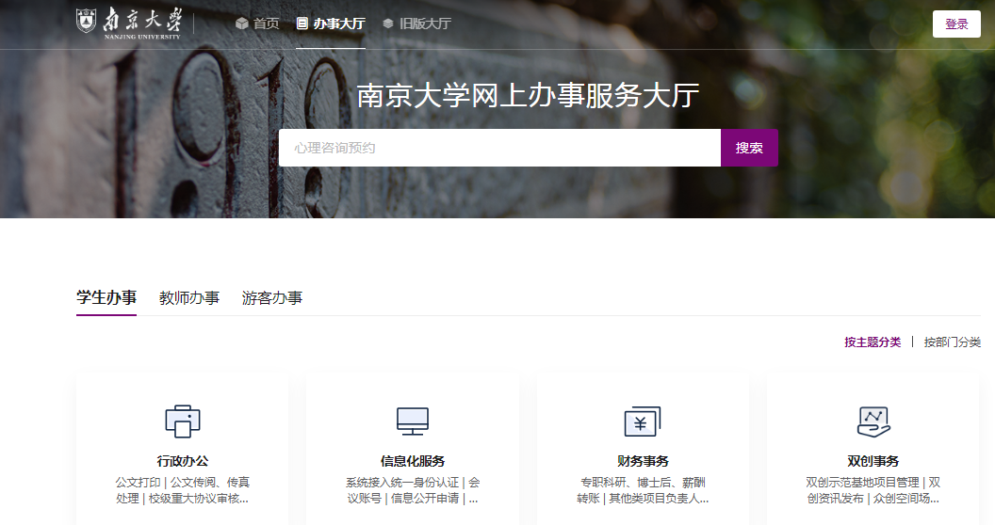Viewport: 995px width, 525px height.
Task: Click the 旧版大厅 layers icon
Action: [x=388, y=24]
